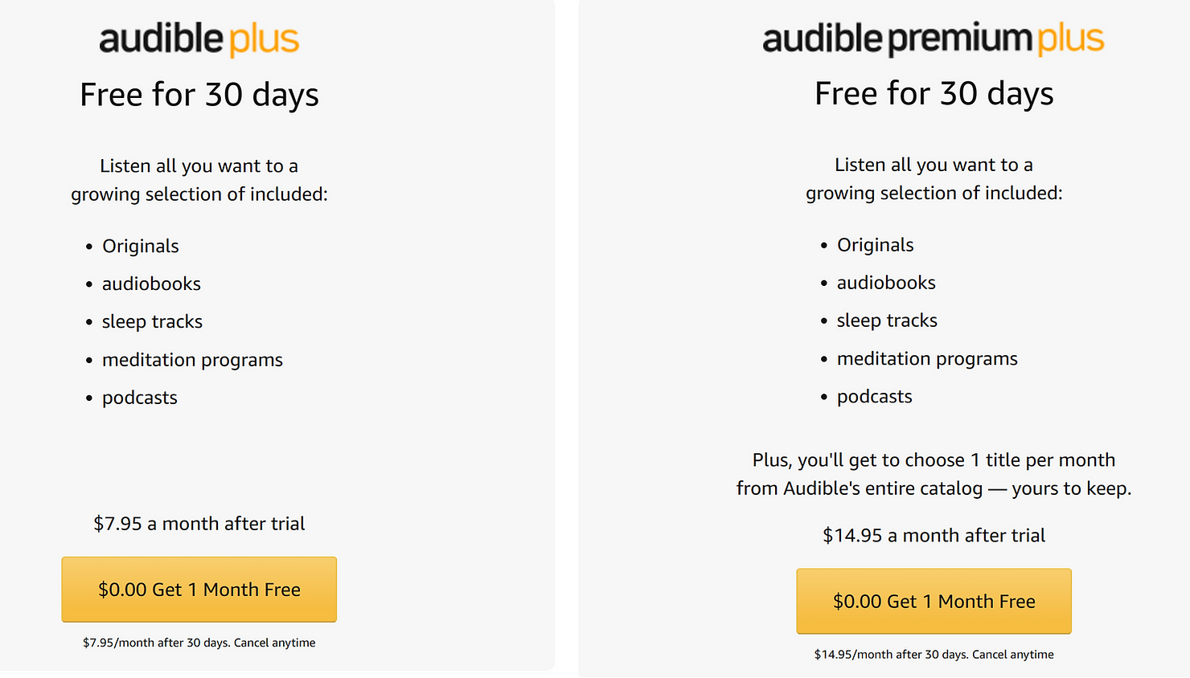
Task: Click "meditation programs" under Premium Plus
Action: [x=926, y=358]
